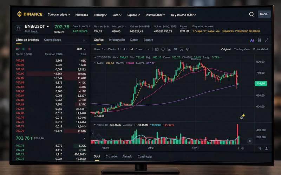Click sell order row priced 702,90
This screenshot has height=175, width=281.
click(51, 74)
